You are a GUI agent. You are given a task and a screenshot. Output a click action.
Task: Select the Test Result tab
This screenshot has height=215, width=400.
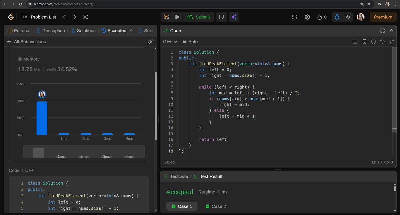pos(208,176)
